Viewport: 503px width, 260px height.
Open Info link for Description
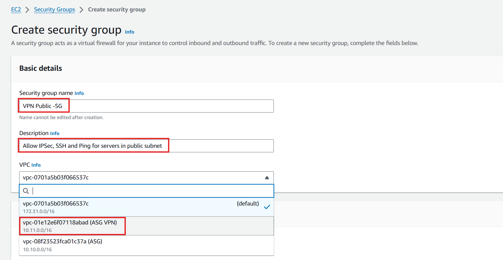(55, 133)
